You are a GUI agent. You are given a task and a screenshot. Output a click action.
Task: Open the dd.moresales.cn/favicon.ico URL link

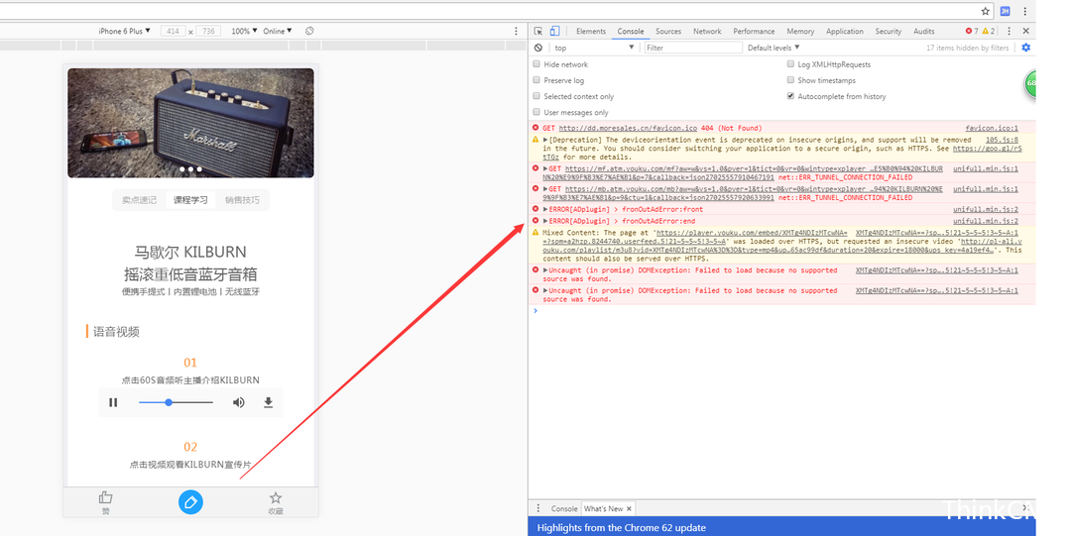click(x=628, y=129)
